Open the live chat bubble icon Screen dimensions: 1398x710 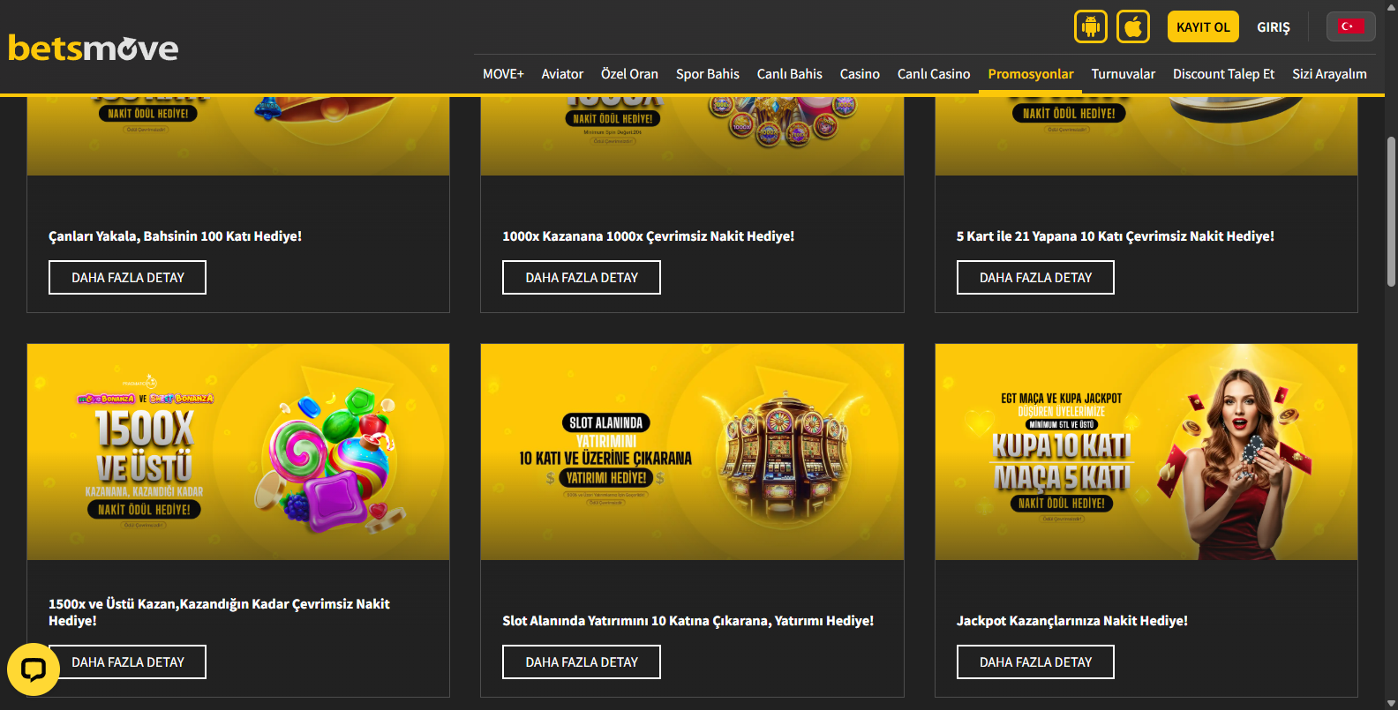(34, 670)
